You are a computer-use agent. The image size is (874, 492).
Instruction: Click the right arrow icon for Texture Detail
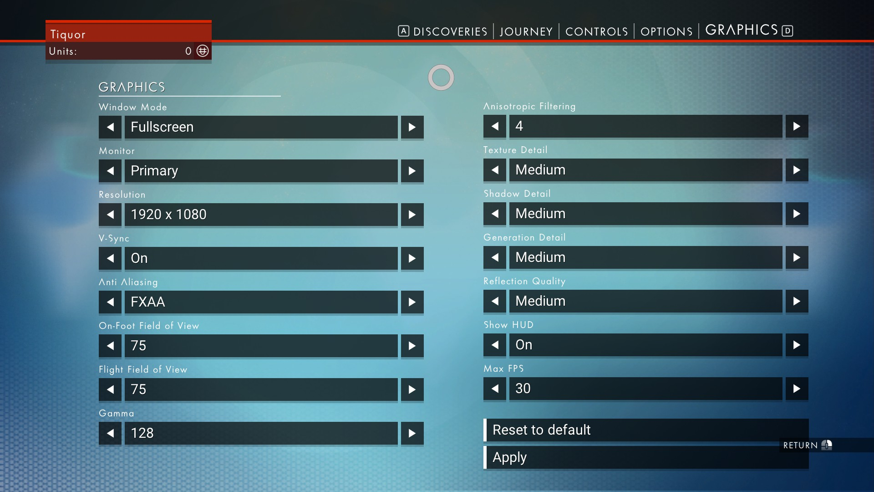point(796,170)
